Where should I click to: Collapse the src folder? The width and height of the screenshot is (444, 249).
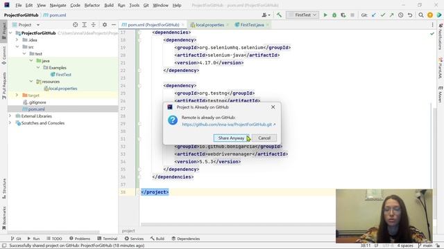click(17, 46)
